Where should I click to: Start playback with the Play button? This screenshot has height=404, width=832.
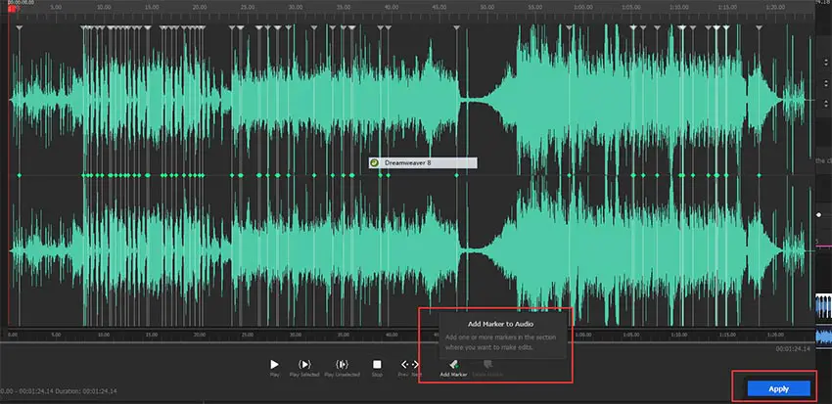pos(274,364)
